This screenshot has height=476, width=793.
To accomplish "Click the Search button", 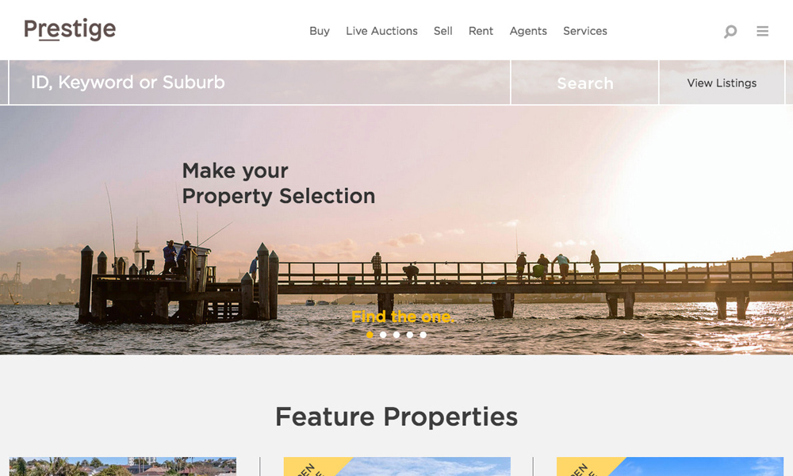I will [x=584, y=83].
